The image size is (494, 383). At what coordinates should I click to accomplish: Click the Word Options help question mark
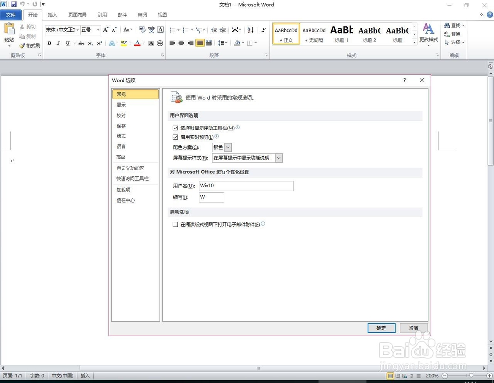(404, 80)
